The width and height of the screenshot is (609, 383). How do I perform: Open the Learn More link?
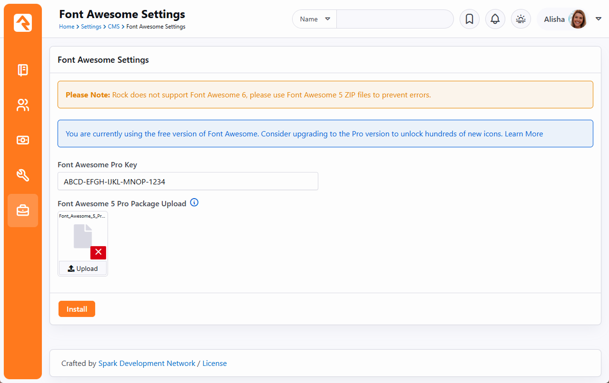click(524, 134)
